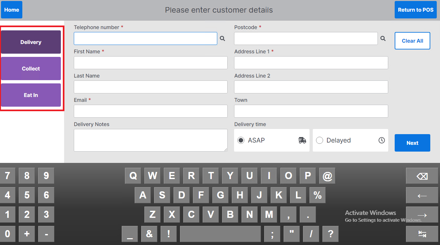
Task: Select the ASAP delivery time radio button
Action: 241,140
